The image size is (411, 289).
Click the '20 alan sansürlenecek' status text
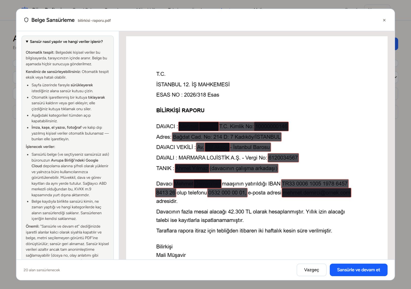point(42,270)
